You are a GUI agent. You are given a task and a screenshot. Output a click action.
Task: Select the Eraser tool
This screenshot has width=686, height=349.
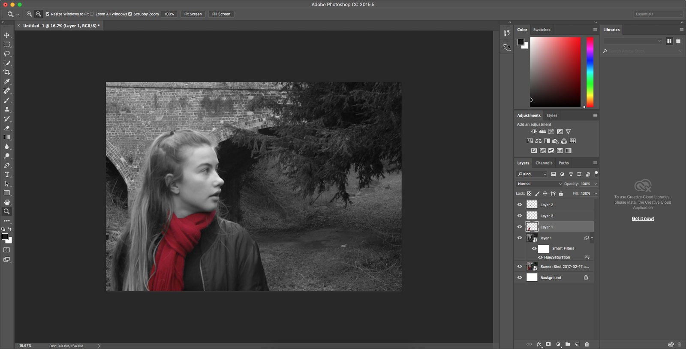tap(7, 128)
